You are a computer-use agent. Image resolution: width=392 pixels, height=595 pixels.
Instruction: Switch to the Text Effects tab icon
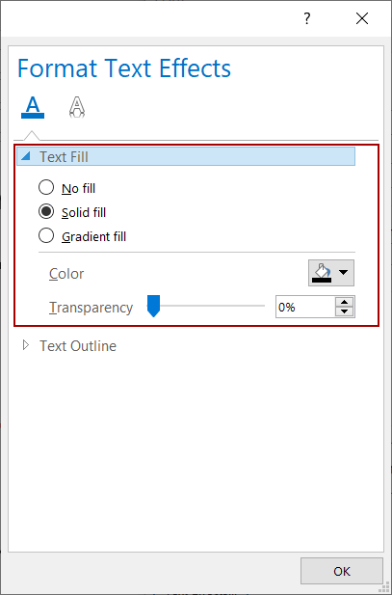pyautogui.click(x=77, y=107)
